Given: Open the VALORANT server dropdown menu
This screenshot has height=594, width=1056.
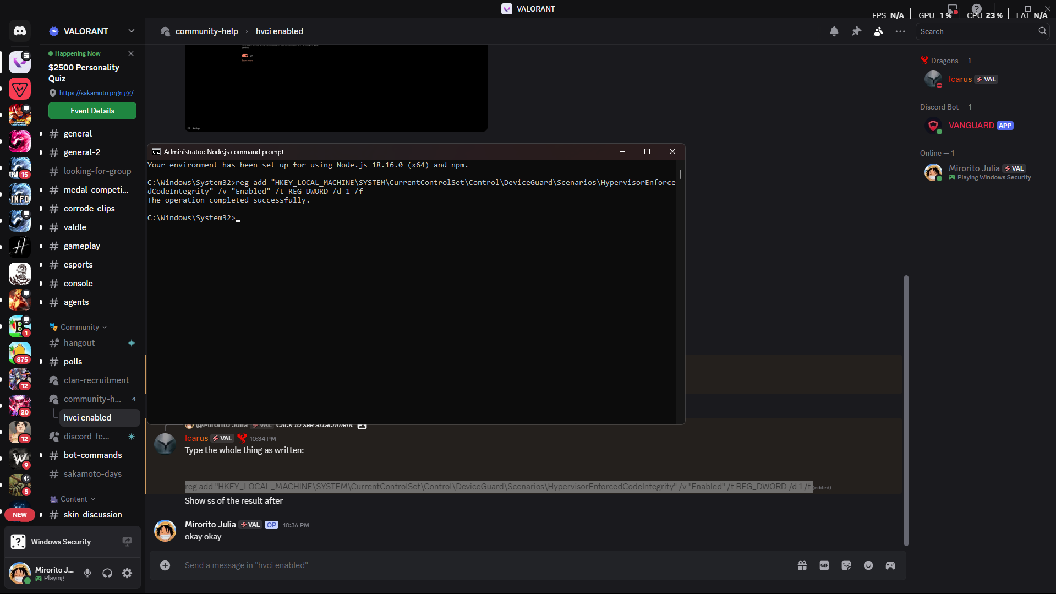Looking at the screenshot, I should coord(92,31).
